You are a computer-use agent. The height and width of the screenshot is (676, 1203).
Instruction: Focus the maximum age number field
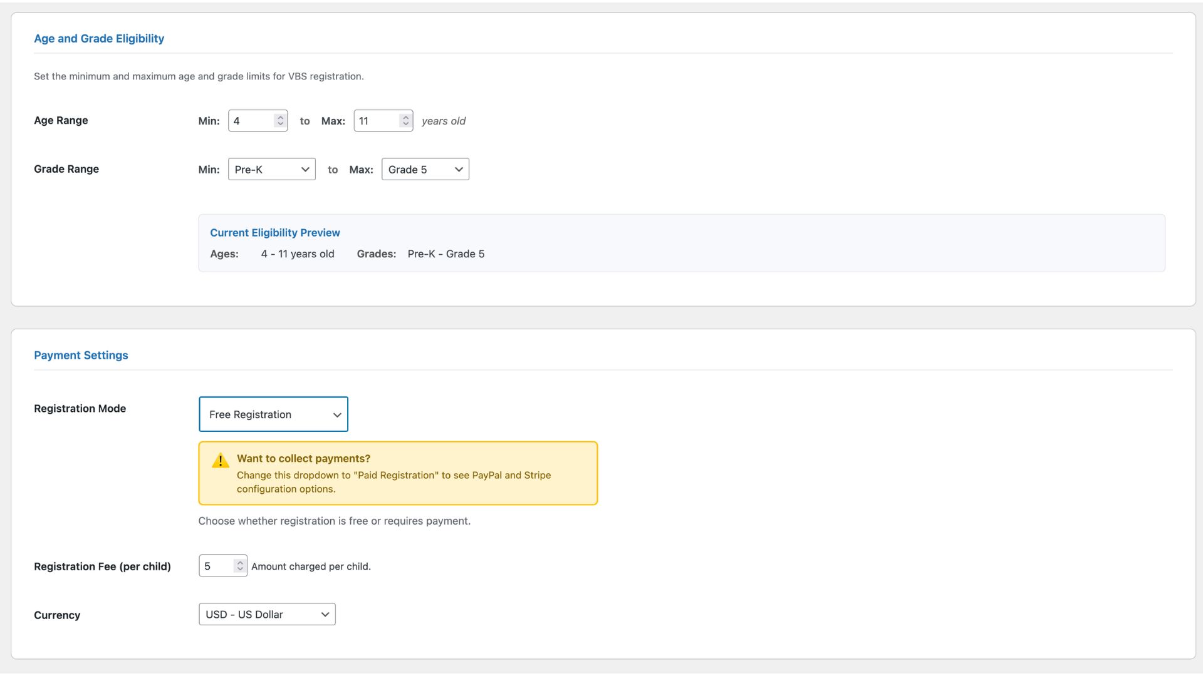coord(375,121)
